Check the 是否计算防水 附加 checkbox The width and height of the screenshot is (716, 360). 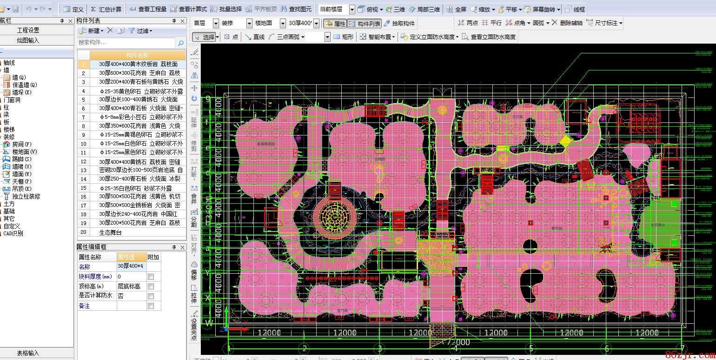151,296
